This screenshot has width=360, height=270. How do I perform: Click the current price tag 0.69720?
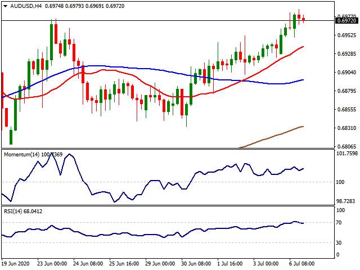pyautogui.click(x=346, y=21)
